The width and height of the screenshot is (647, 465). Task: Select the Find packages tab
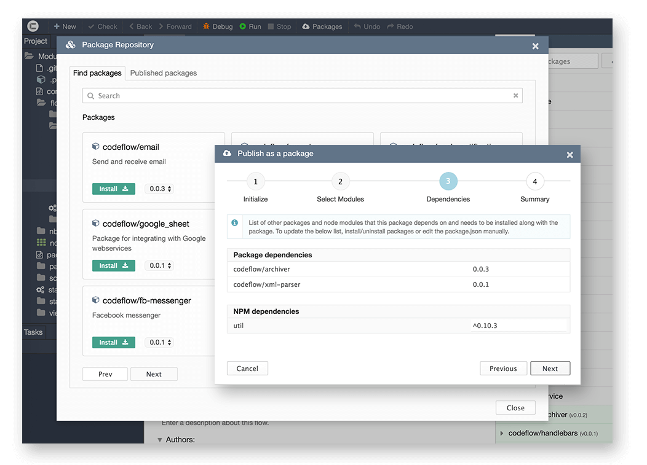point(97,73)
